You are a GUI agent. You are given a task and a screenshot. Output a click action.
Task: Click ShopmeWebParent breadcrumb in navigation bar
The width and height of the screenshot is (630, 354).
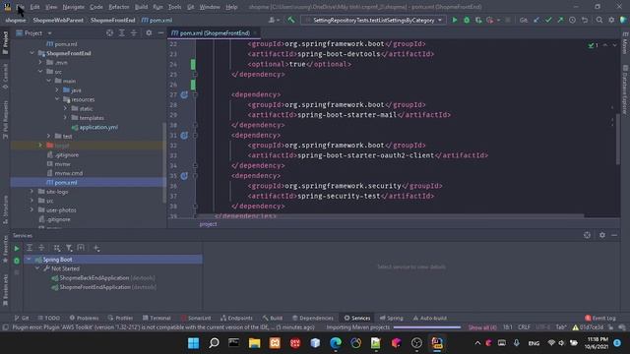click(58, 20)
